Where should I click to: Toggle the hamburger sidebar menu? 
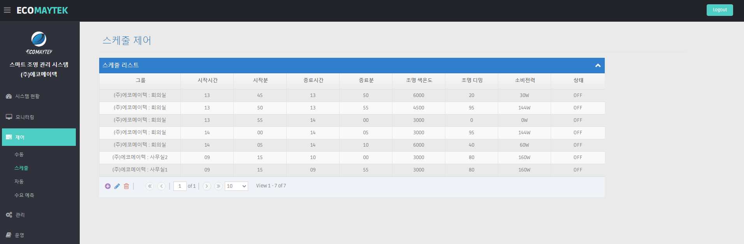click(7, 10)
